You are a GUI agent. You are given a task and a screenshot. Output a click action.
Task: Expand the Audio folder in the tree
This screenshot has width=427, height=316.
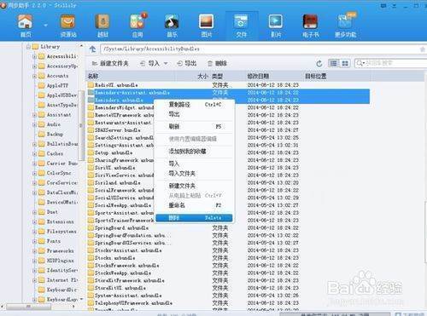pyautogui.click(x=34, y=124)
